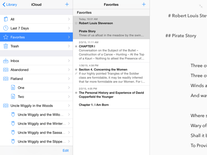207x155 pixels.
Task: Click the Inbox tray icon
Action: [6, 61]
